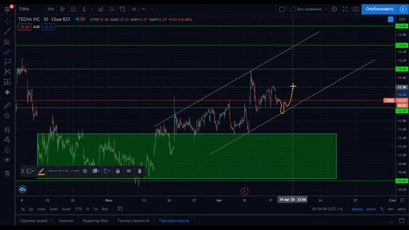The width and height of the screenshot is (409, 230).
Task: Open the Тестер стратегий tab
Action: coord(134,220)
